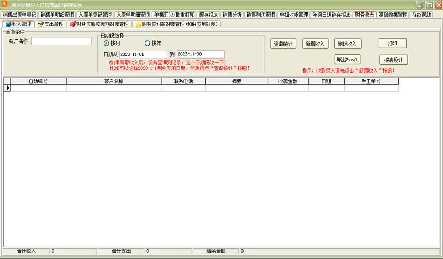Screen dimensions: 443x259
Task: Go to the 在线帮助 tab
Action: point(422,15)
